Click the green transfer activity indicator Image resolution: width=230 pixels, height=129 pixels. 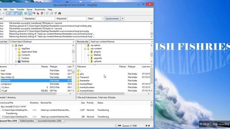(146, 126)
